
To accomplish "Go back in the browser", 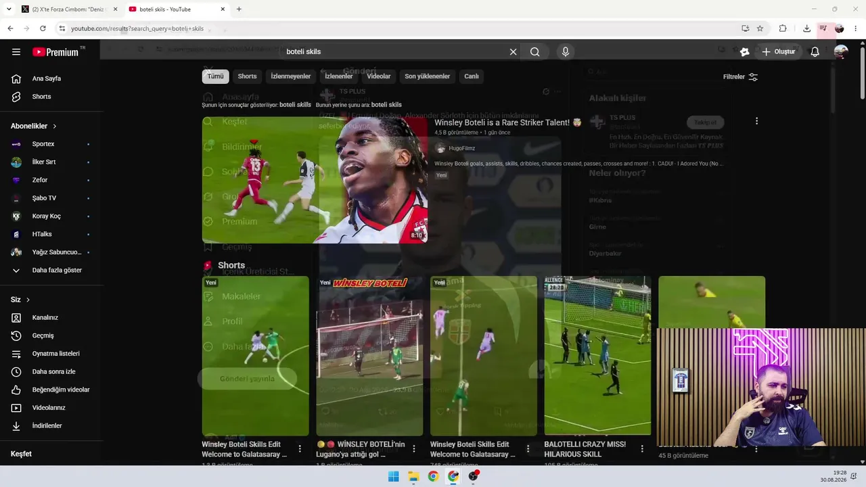I will tap(10, 28).
